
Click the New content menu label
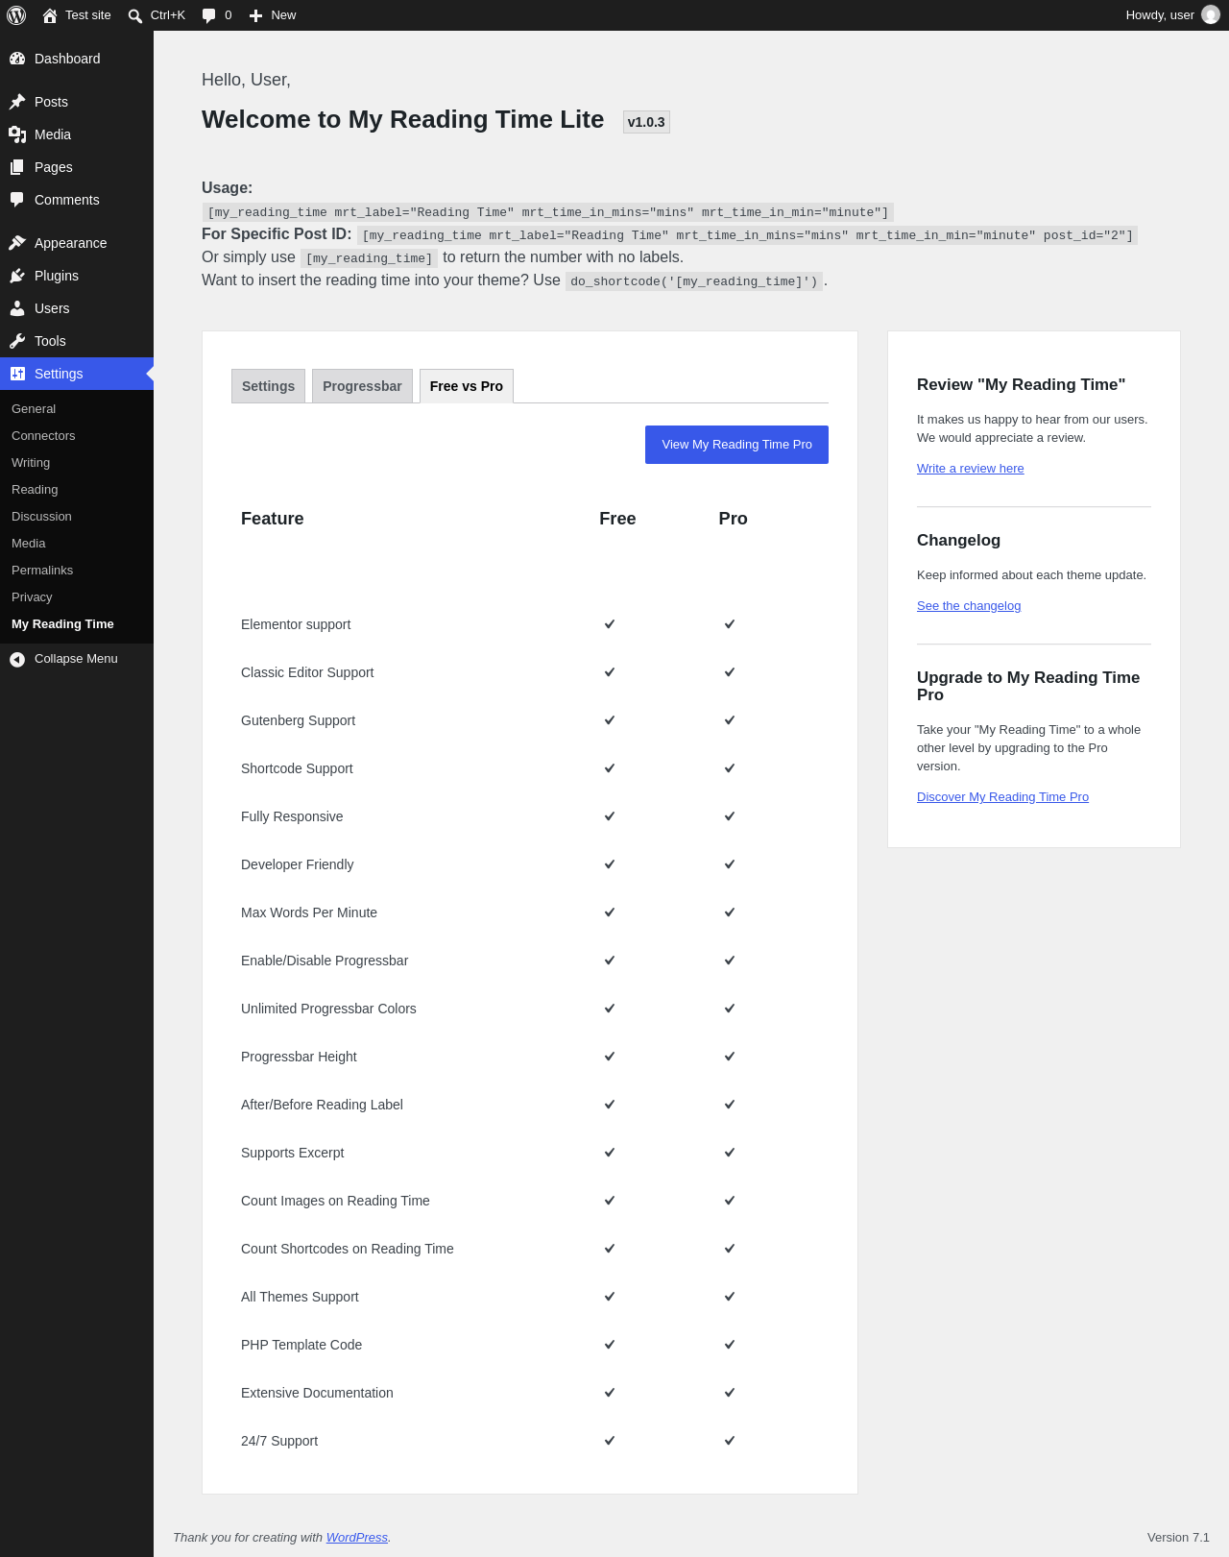click(283, 15)
